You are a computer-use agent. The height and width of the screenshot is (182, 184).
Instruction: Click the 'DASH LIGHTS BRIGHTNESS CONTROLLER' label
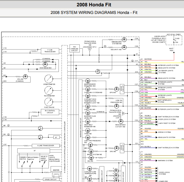[55, 158]
